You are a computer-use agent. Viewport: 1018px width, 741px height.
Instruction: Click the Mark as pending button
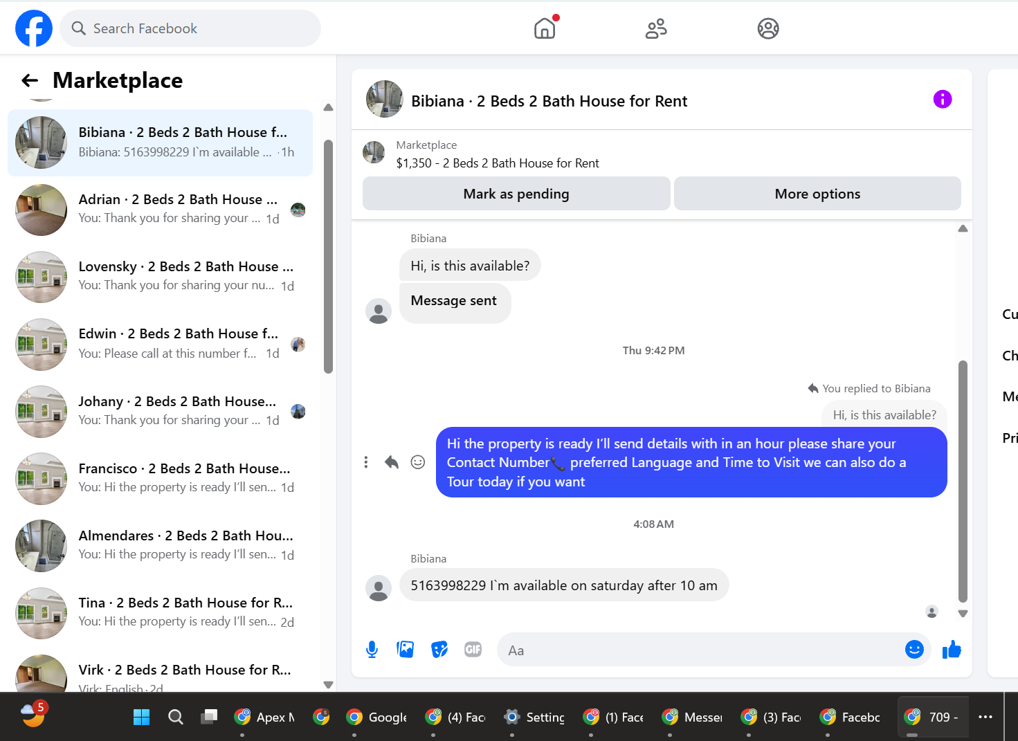coord(516,194)
